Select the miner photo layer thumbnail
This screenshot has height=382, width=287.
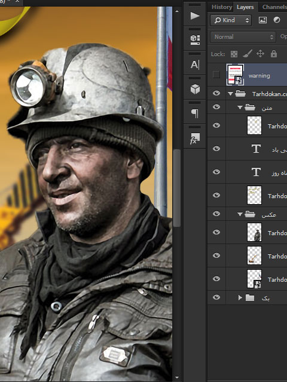click(254, 232)
